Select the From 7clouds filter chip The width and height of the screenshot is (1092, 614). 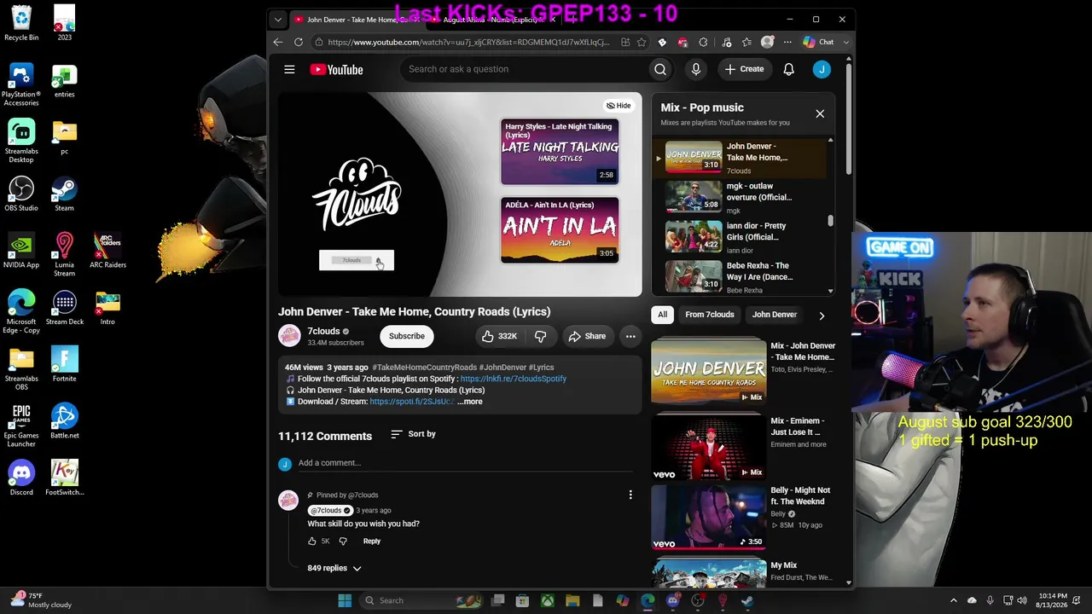pos(710,315)
